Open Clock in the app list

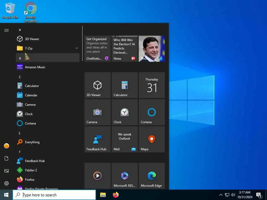point(48,114)
